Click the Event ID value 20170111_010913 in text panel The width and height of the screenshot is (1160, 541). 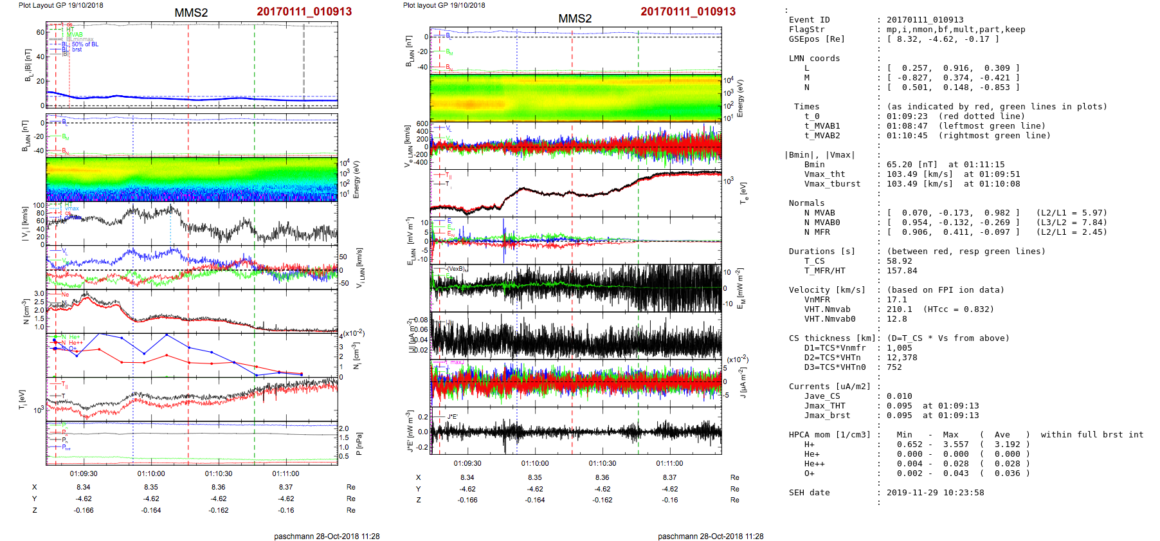coord(925,20)
